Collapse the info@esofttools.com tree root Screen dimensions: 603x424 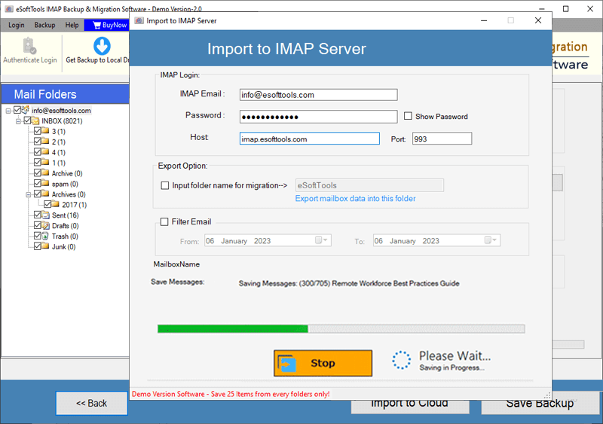[8, 111]
